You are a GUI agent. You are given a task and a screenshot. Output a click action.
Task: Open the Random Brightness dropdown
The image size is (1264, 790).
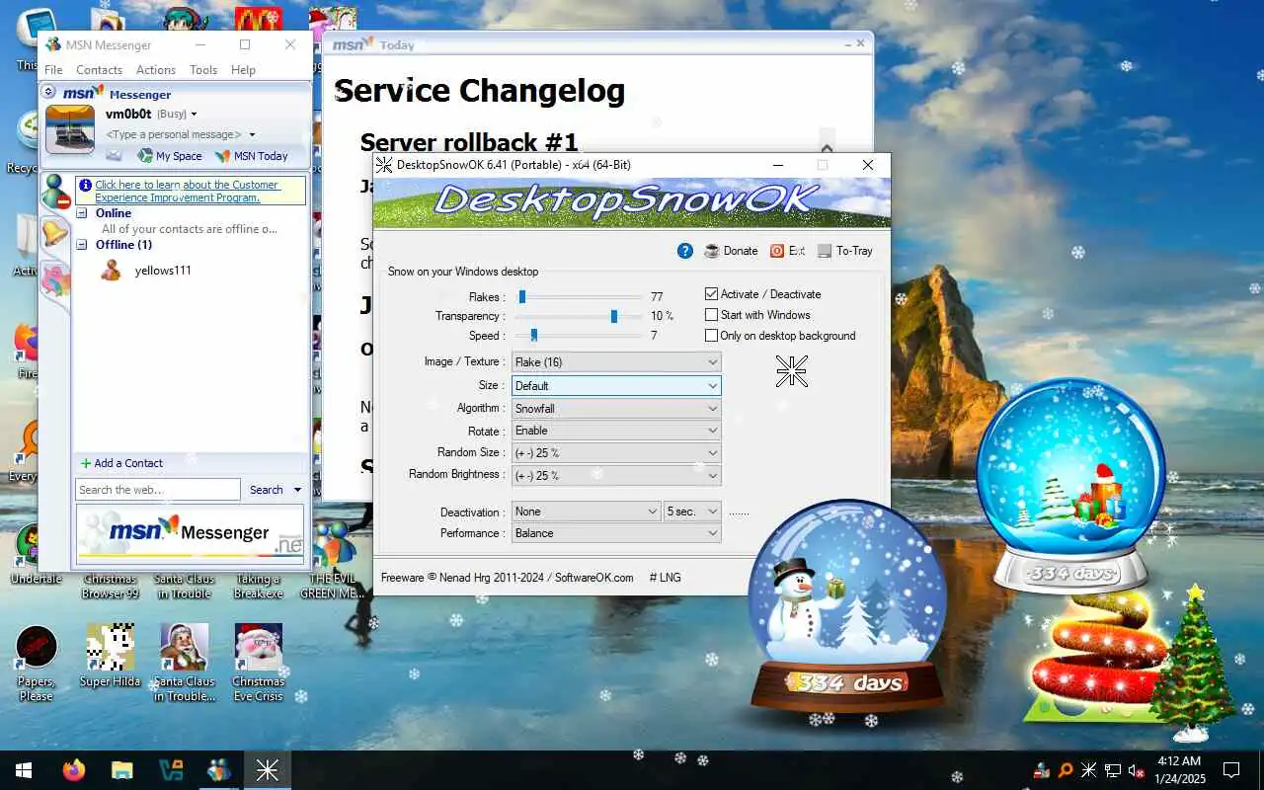(x=616, y=476)
